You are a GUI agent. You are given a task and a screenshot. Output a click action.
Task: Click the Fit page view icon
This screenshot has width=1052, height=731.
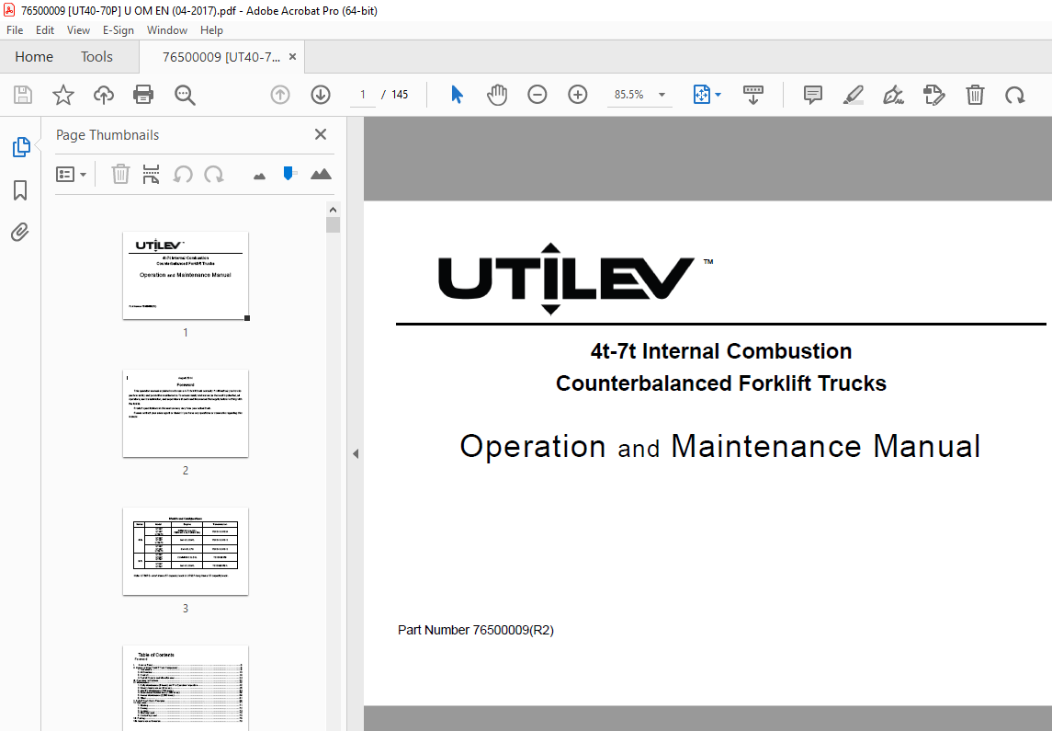[x=701, y=95]
